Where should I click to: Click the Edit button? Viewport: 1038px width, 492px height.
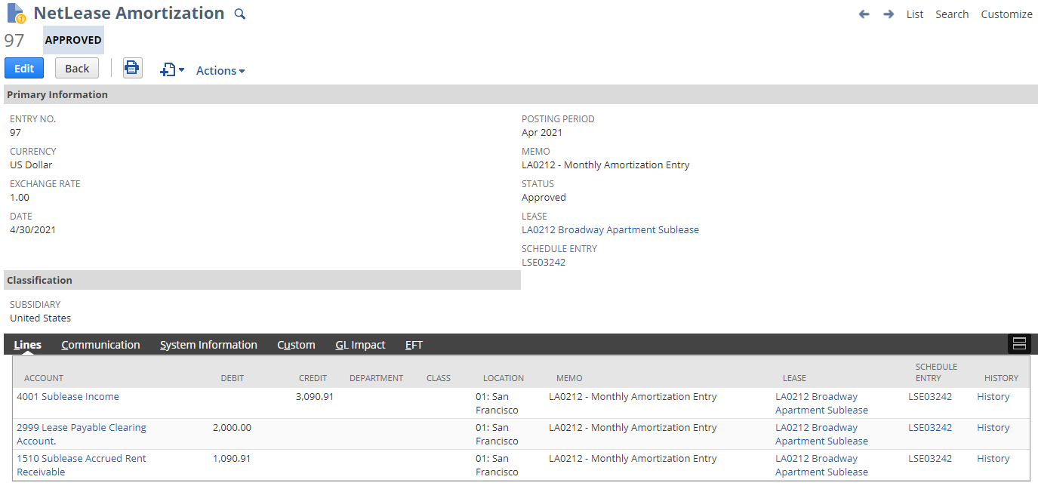(24, 68)
